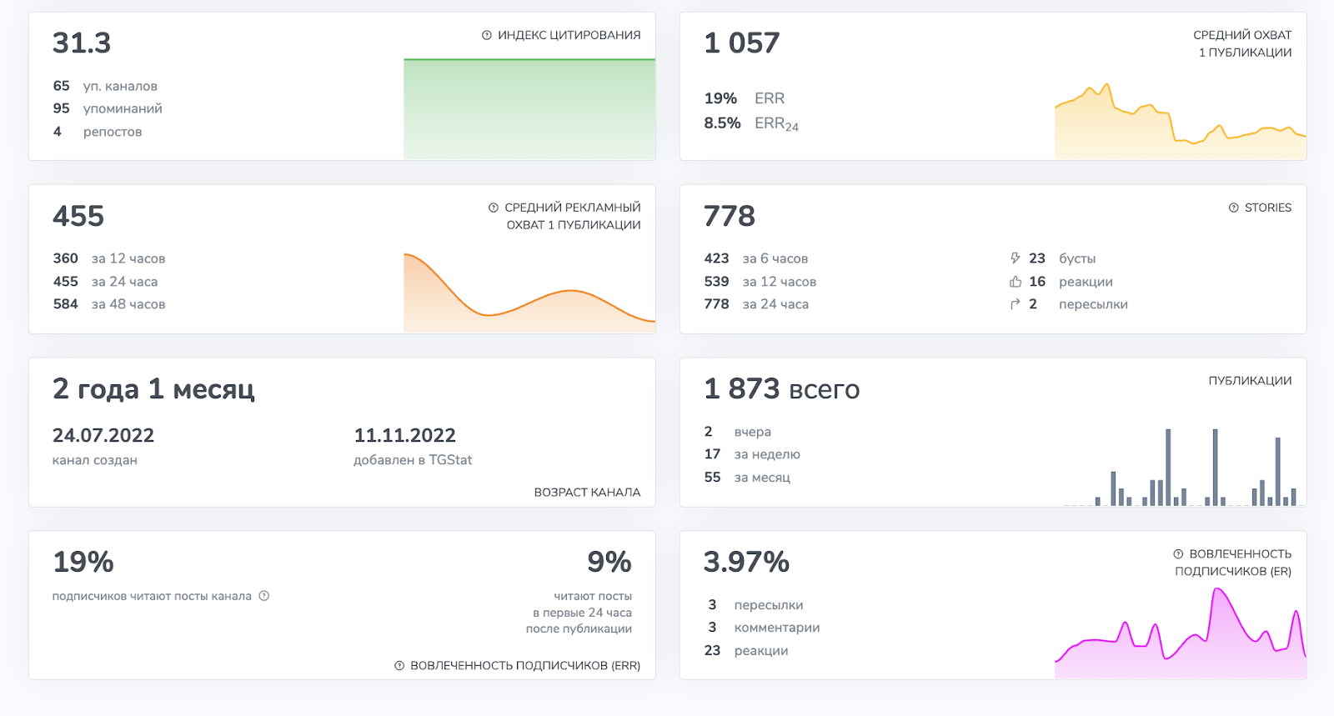The width and height of the screenshot is (1334, 716).
Task: Open the pink subscriber engagement chart
Action: coord(1181,633)
